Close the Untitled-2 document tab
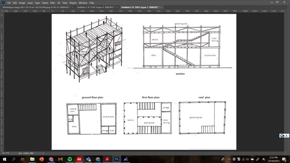The image size is (290, 163). pyautogui.click(x=161, y=7)
